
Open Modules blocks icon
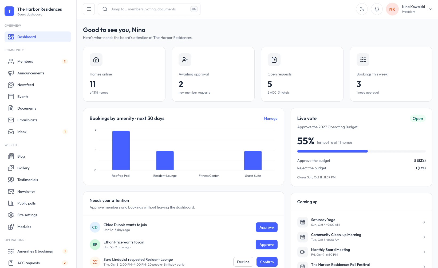[11, 227]
